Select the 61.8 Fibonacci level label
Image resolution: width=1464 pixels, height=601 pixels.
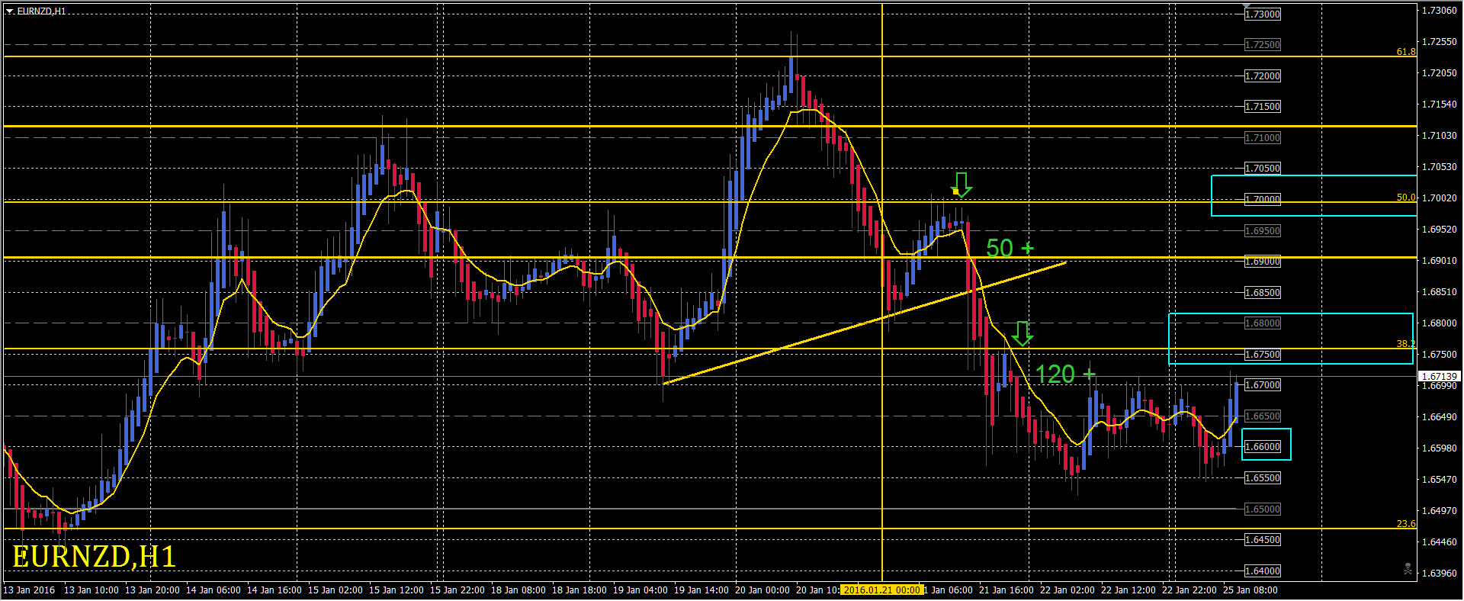click(1406, 52)
